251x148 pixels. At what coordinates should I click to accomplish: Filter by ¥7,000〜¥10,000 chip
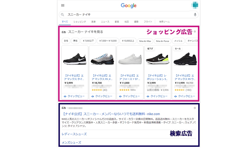[108, 41]
